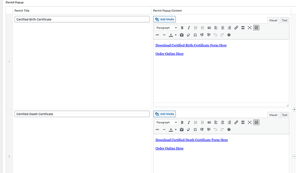Open fullscreen mode in Death Certificate editor

pos(250,122)
